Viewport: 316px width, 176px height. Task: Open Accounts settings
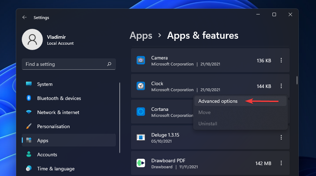tap(69, 155)
